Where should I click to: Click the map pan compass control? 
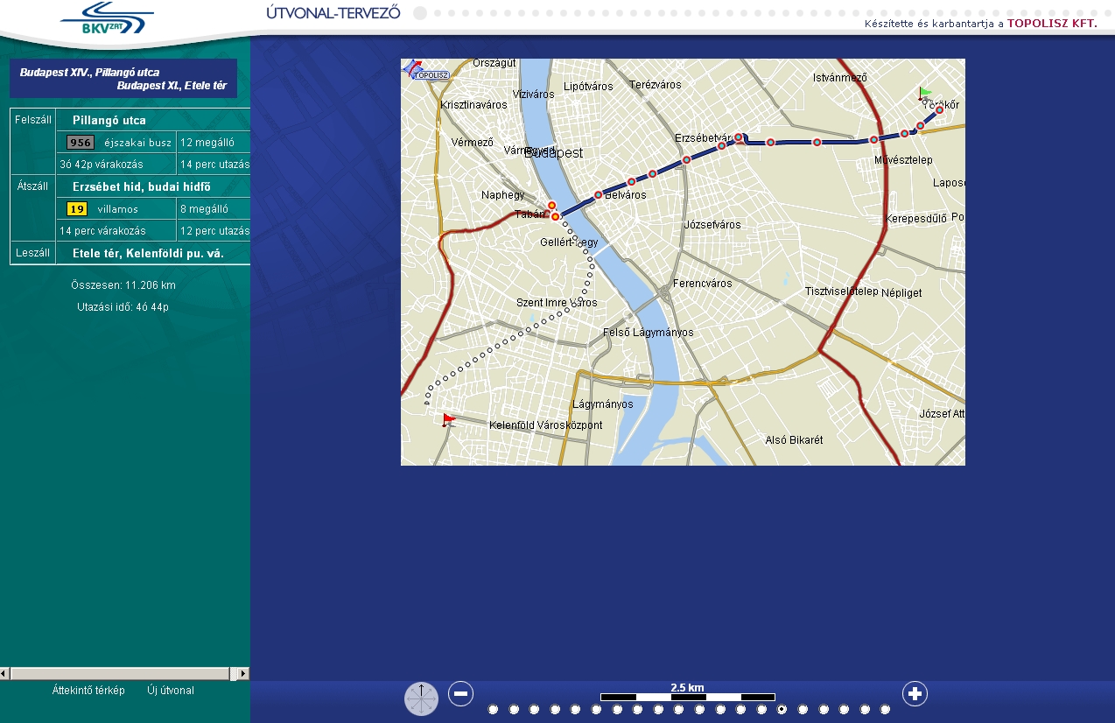pos(421,699)
